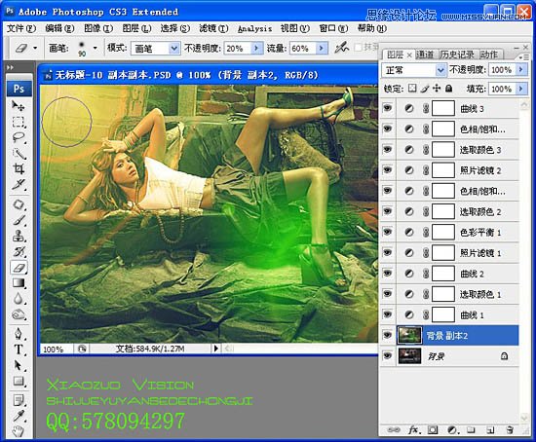
Task: Open the 滤镜 menu
Action: pos(213,28)
